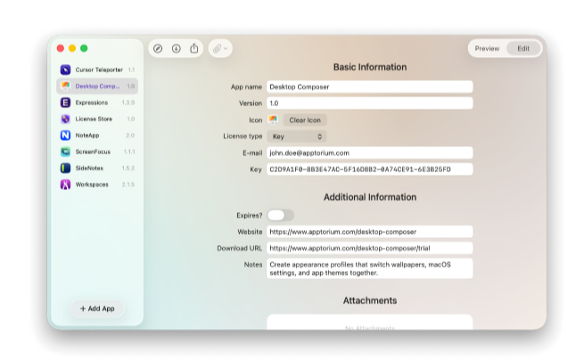
Task: Switch to Preview mode
Action: point(487,48)
